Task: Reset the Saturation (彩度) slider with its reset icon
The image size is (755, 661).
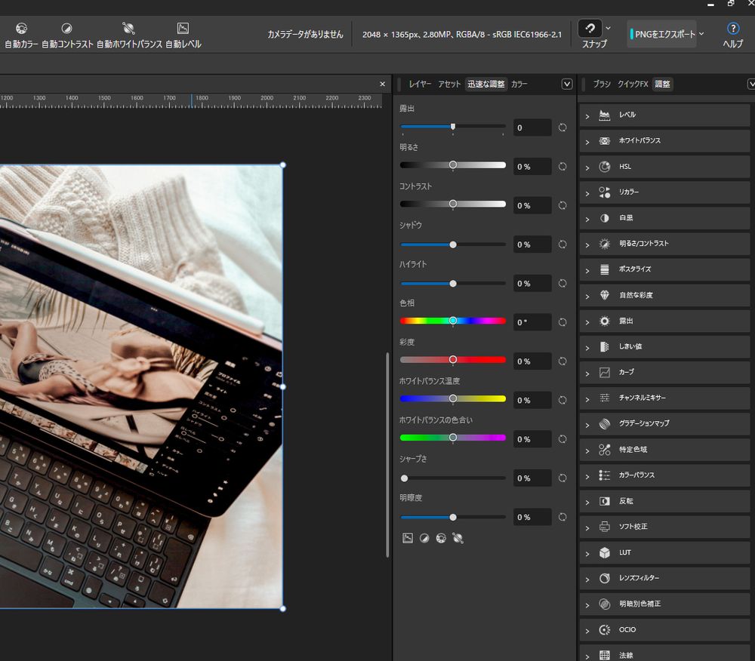Action: tap(562, 361)
